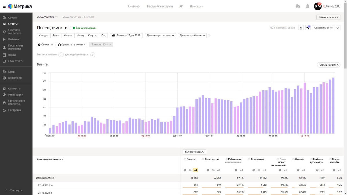Click the tallest last bar in Визиты chart

[333, 106]
